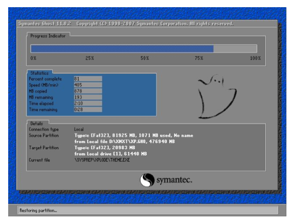
Task: Click the Ghost mascot drawing
Action: pyautogui.click(x=217, y=96)
